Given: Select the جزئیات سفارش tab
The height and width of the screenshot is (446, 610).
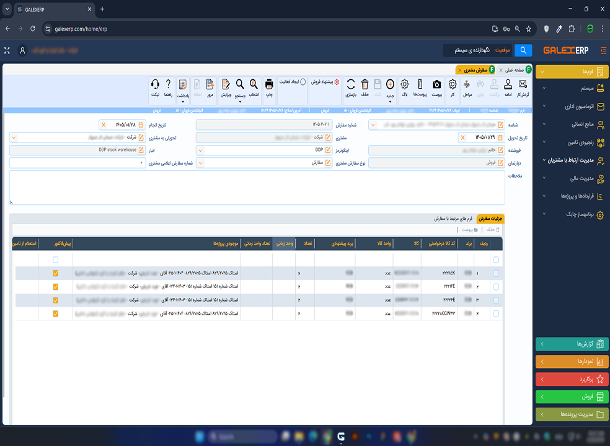Looking at the screenshot, I should (x=490, y=219).
